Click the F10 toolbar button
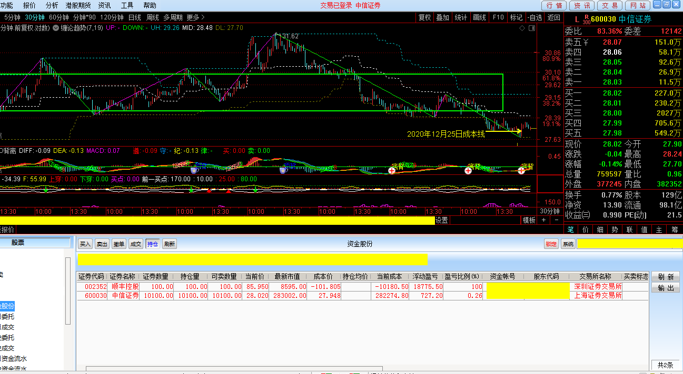This screenshot has height=374, width=683. 498,17
